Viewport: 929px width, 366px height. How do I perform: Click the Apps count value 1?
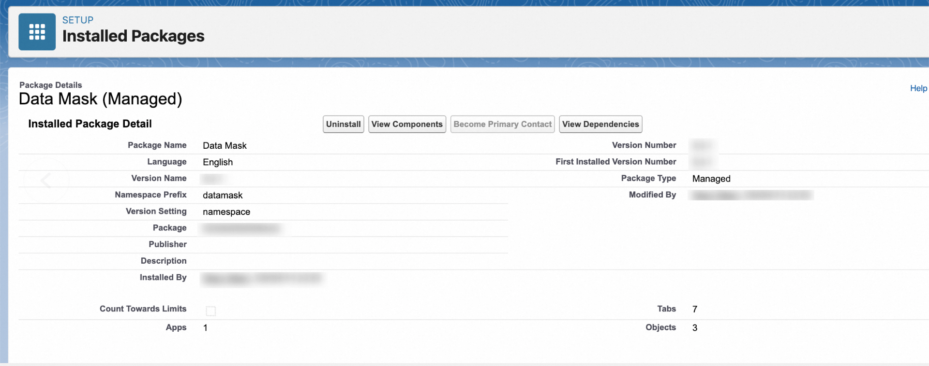(x=205, y=328)
